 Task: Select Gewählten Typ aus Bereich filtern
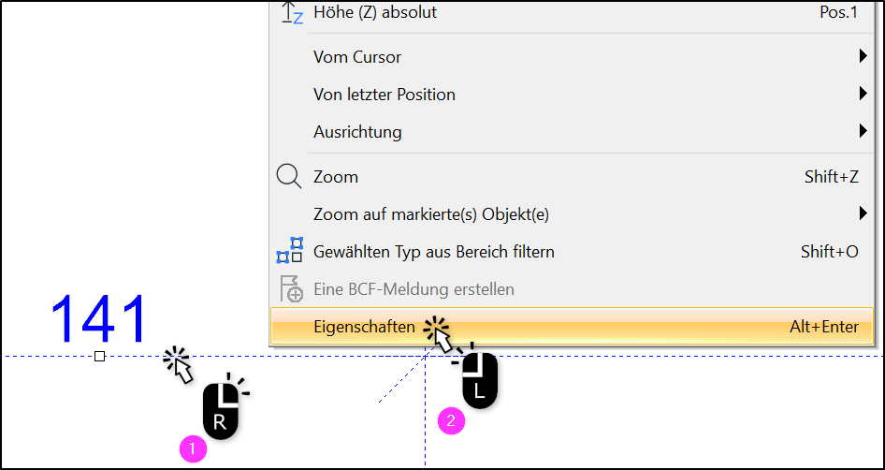pyautogui.click(x=572, y=251)
